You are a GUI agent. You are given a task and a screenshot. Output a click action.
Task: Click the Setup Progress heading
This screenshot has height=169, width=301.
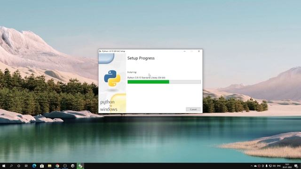[x=141, y=58]
